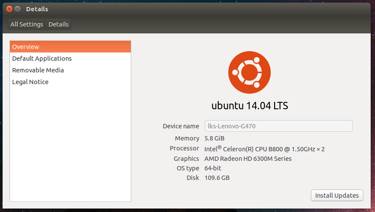Click the 'Device name' label
This screenshot has width=375, height=212.
point(181,126)
